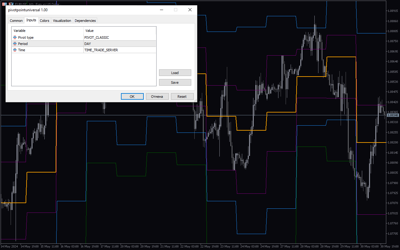Open the Visualization tab
Image resolution: width=400 pixels, height=250 pixels.
(62, 21)
